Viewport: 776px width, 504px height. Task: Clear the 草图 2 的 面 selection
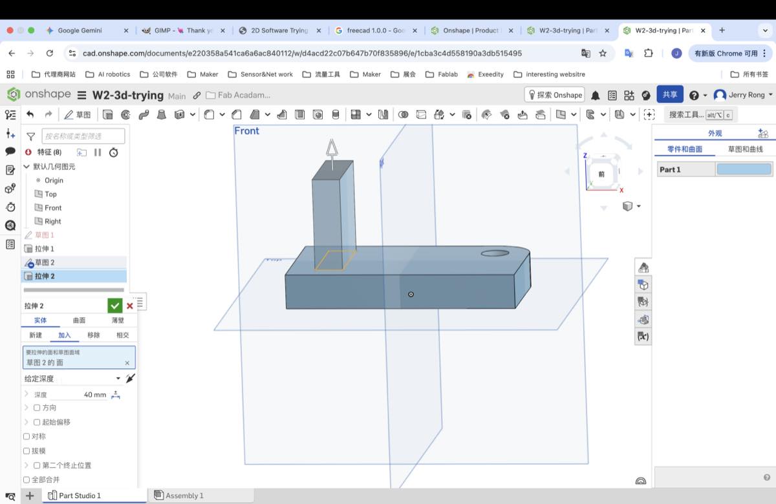tap(127, 363)
